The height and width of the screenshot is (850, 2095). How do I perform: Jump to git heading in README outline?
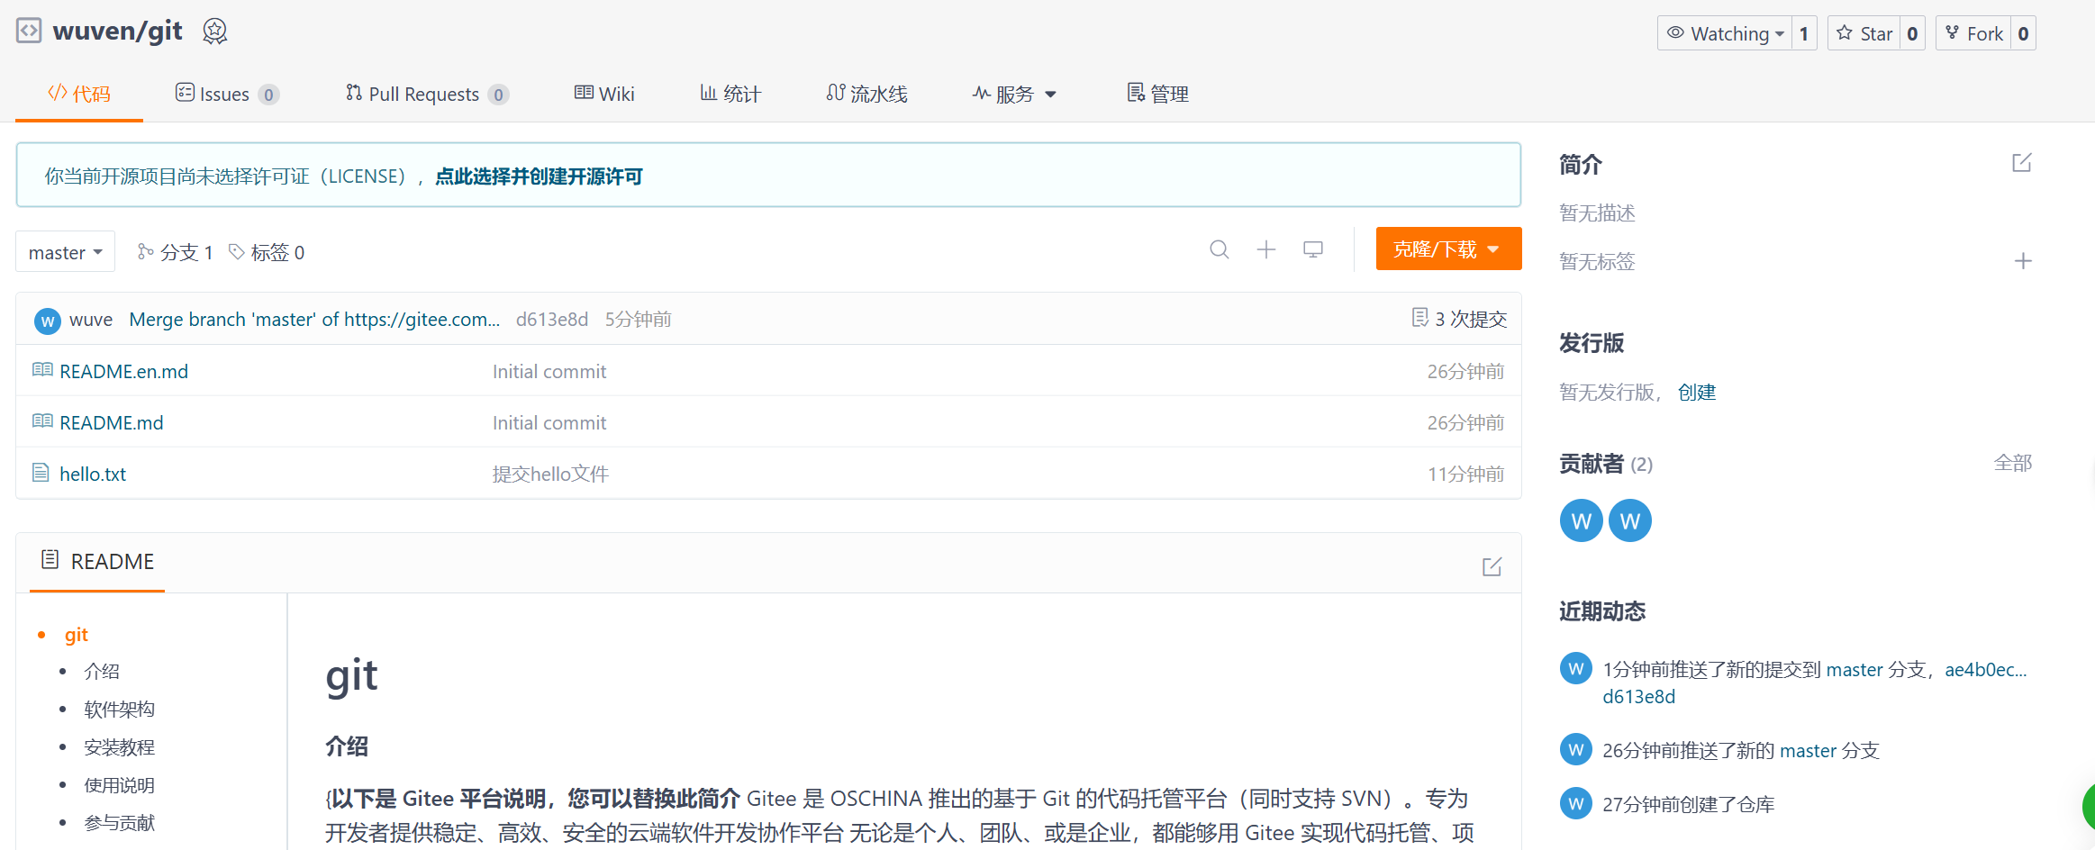tap(77, 635)
